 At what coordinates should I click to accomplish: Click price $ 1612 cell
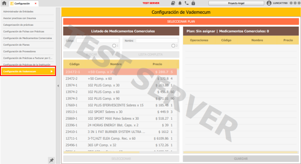[163, 132]
